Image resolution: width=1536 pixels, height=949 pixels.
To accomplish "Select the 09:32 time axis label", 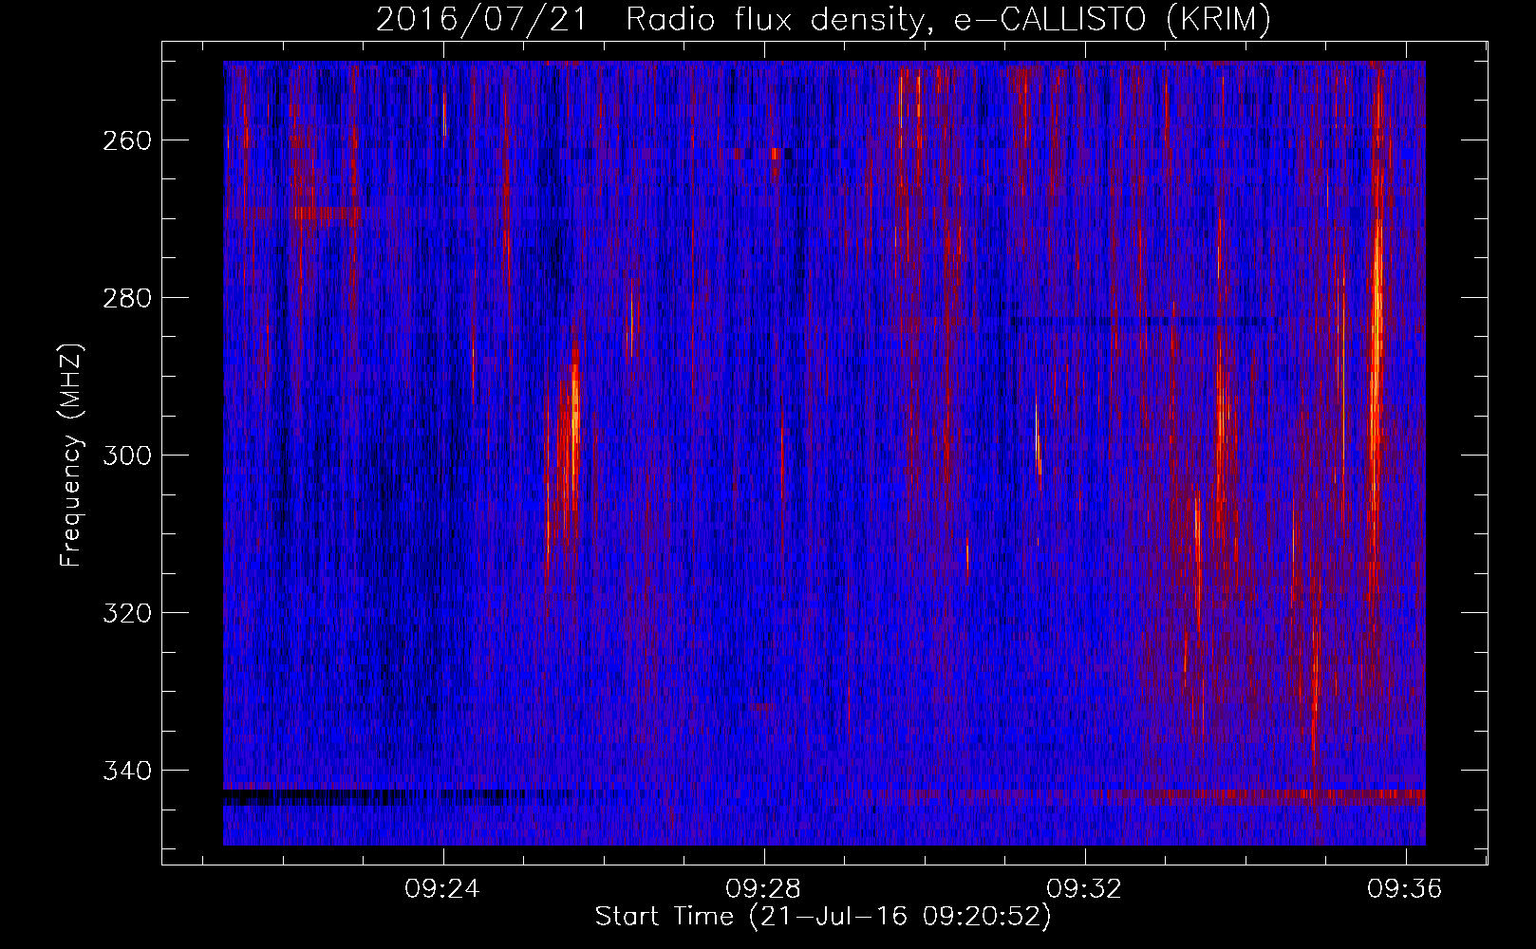I will click(x=1084, y=889).
